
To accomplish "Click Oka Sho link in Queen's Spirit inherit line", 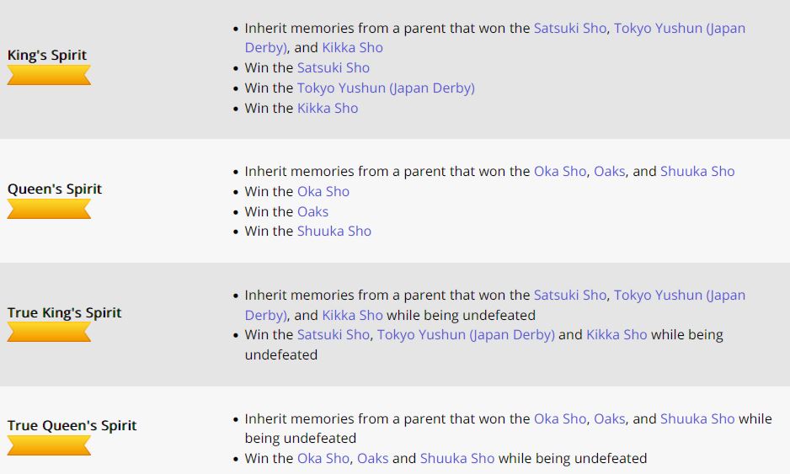I will coord(560,171).
